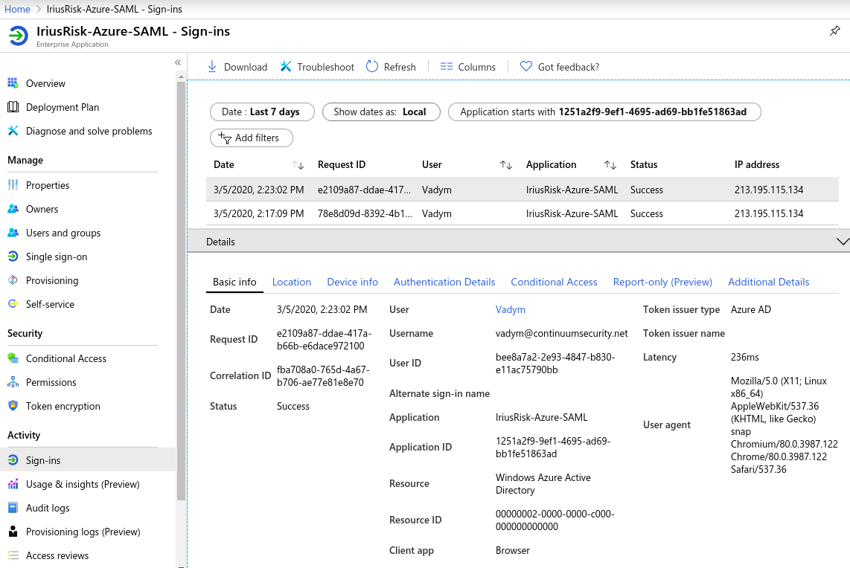Go to Home breadcrumb link
The width and height of the screenshot is (850, 568).
(17, 9)
